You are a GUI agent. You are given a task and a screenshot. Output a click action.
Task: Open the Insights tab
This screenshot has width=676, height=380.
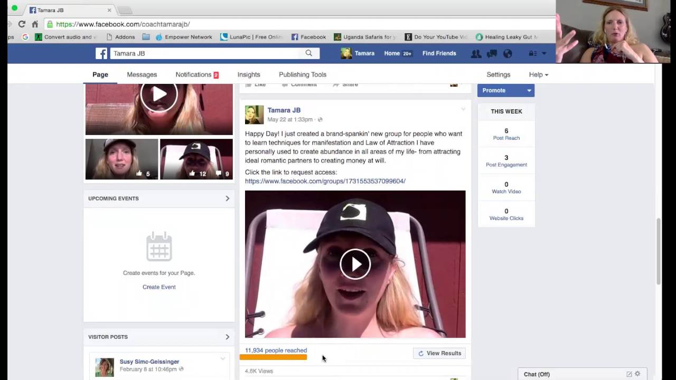pyautogui.click(x=249, y=74)
